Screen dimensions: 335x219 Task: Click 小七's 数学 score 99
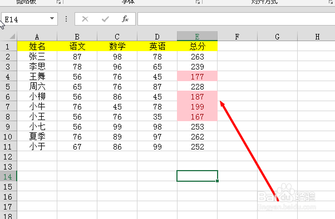117,127
